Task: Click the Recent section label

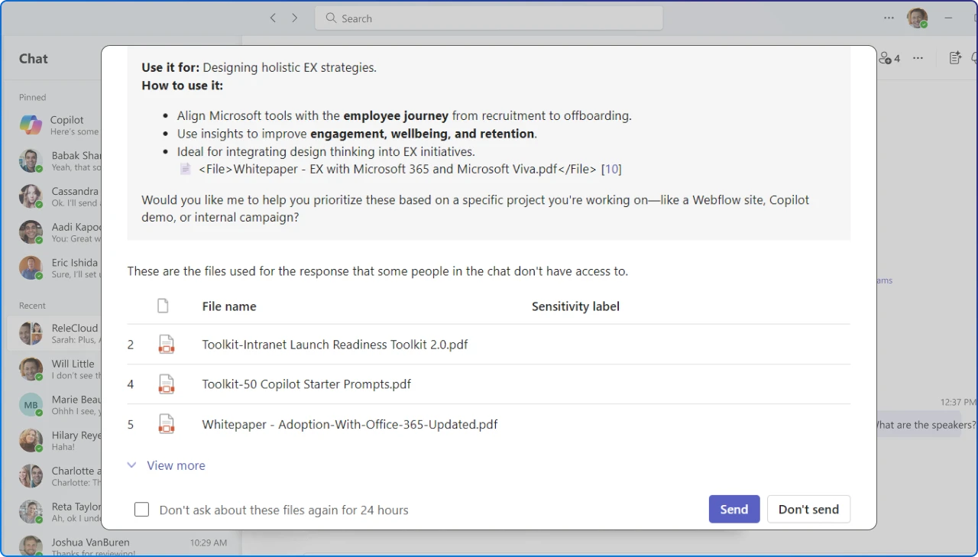Action: tap(33, 305)
